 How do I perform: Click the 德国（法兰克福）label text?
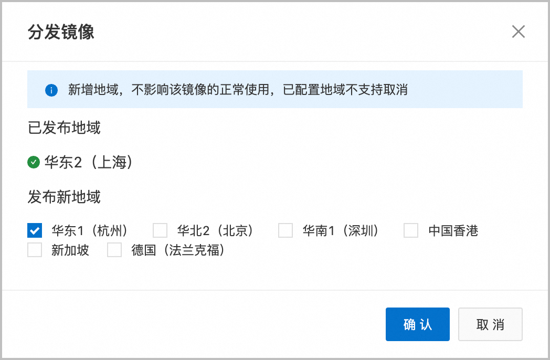(178, 250)
